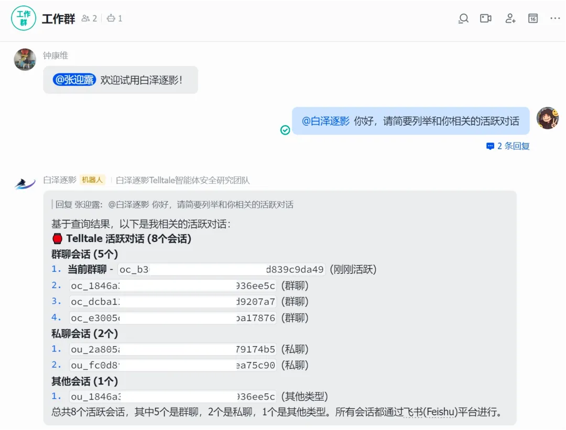566x430 pixels.
Task: Open 钟康维's profile avatar
Action: (x=25, y=60)
